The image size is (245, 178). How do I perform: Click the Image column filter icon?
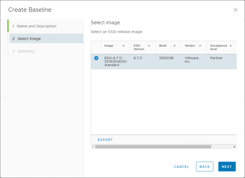click(x=123, y=46)
